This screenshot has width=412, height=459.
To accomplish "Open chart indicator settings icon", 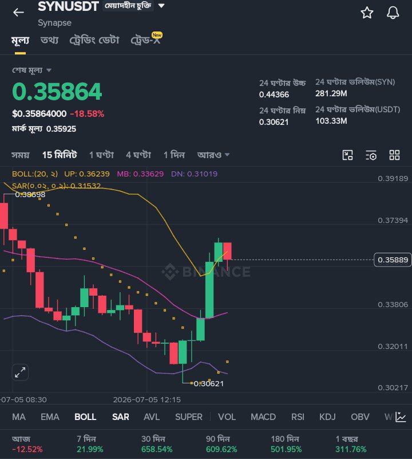I will click(x=371, y=155).
